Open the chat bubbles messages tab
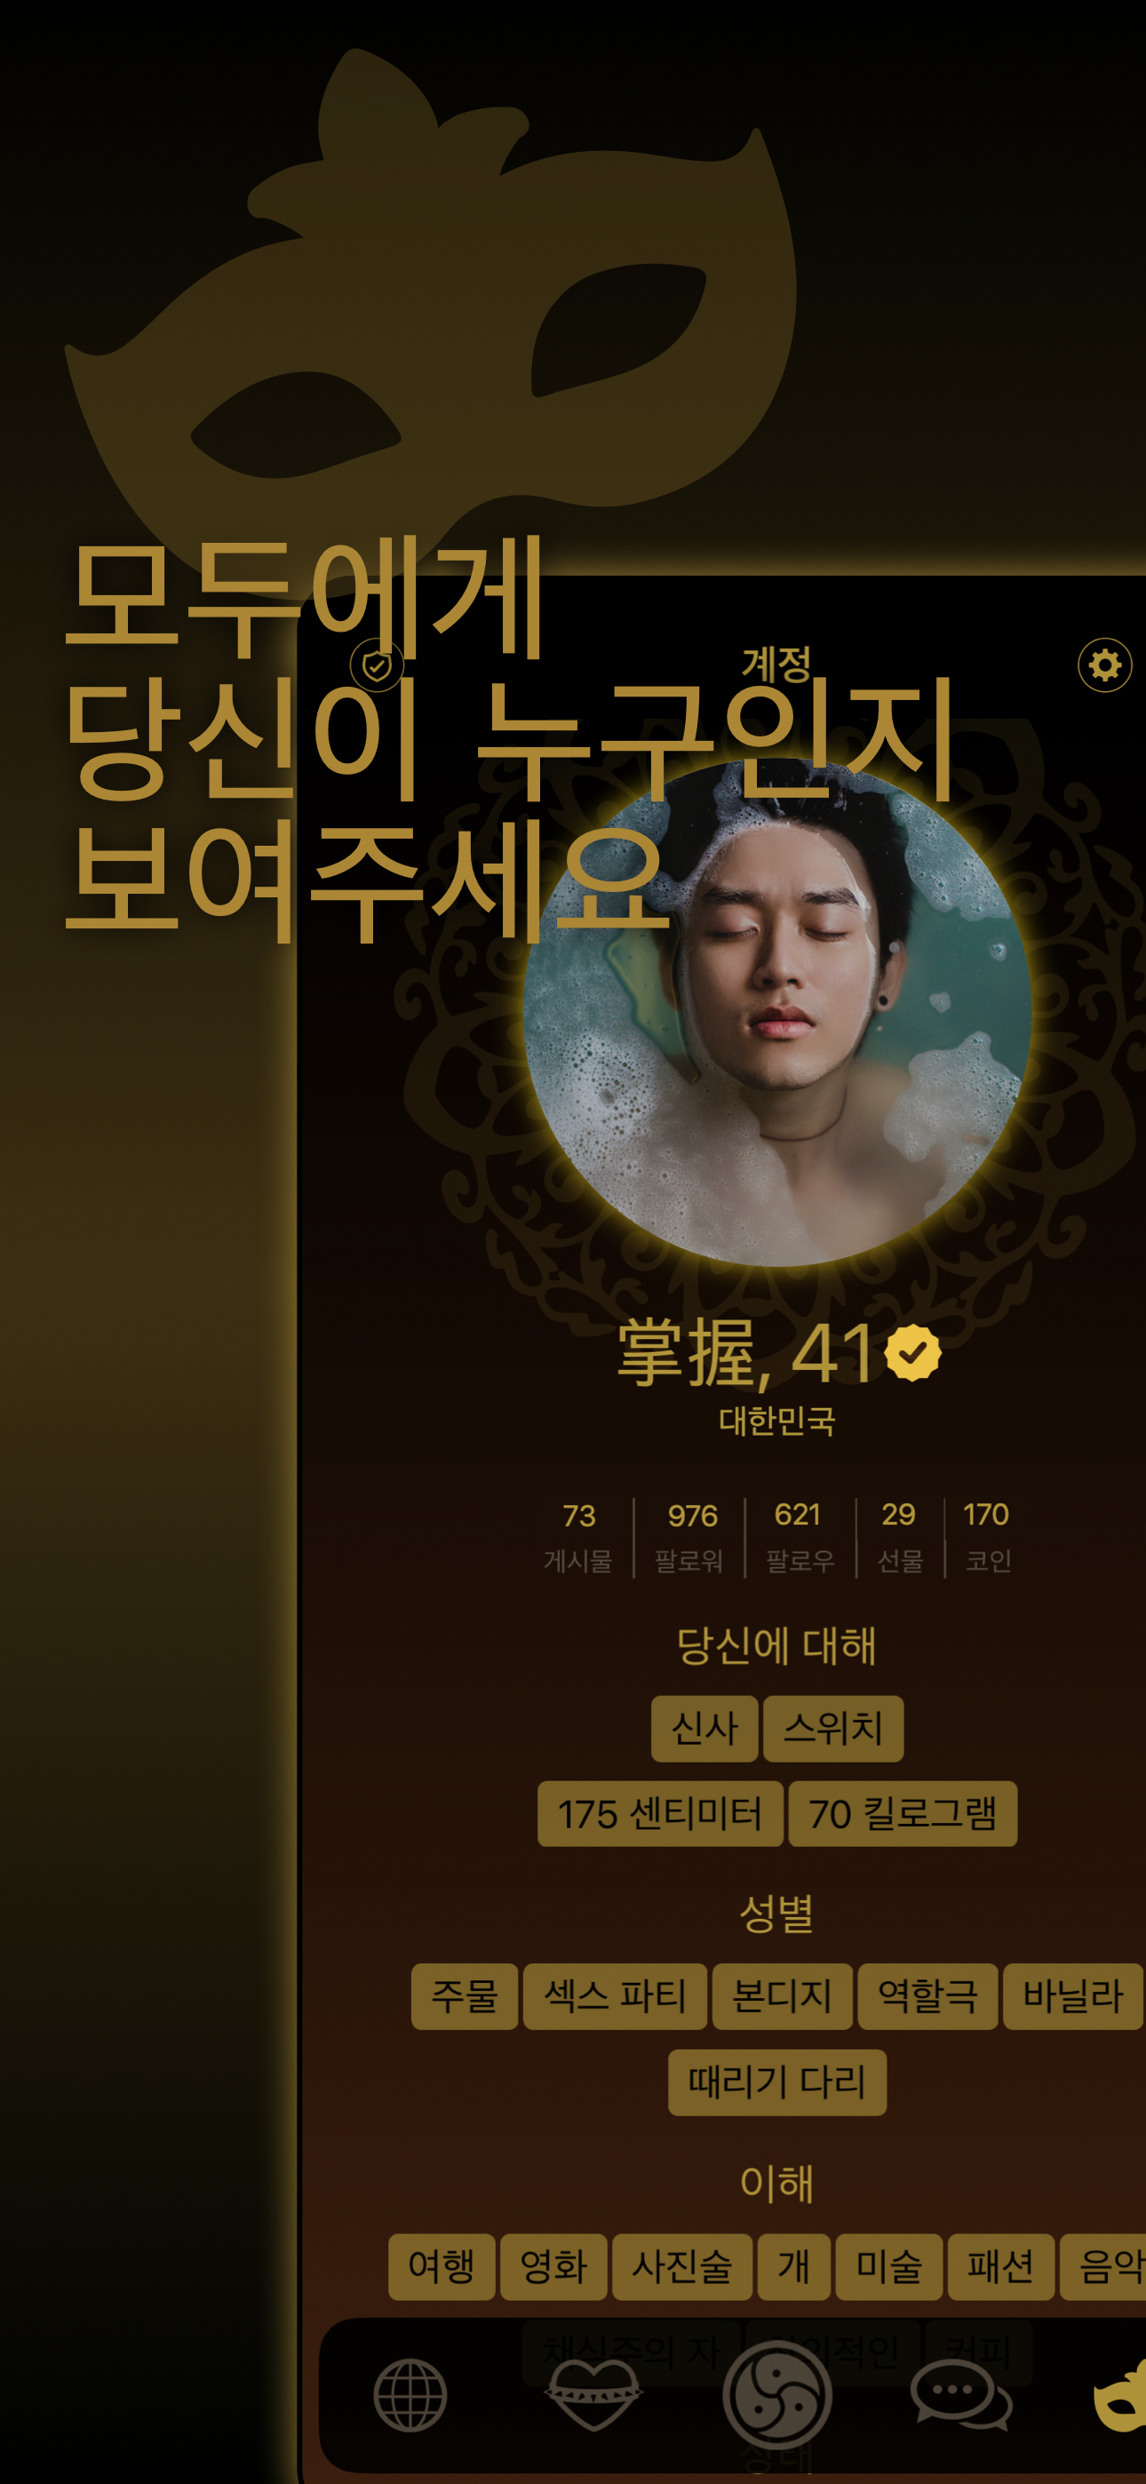 tap(961, 2395)
